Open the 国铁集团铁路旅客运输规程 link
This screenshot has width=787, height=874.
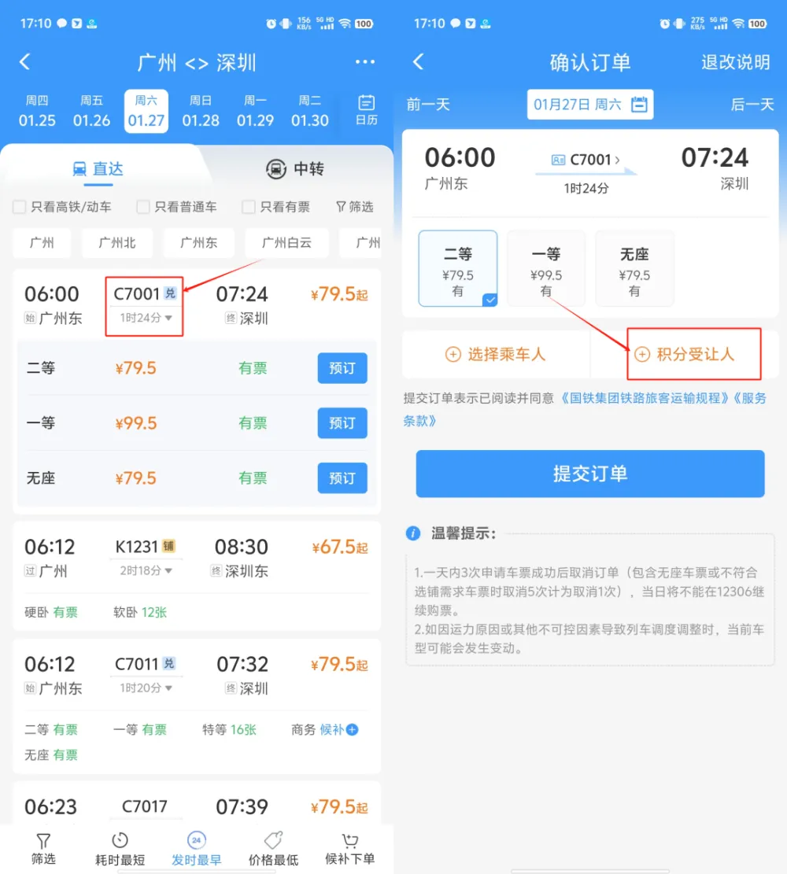[645, 398]
